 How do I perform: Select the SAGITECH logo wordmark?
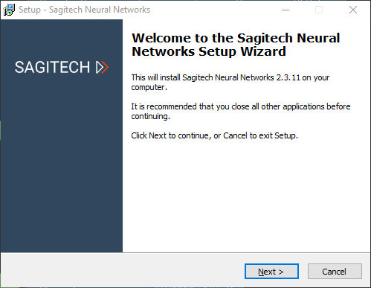pos(52,67)
